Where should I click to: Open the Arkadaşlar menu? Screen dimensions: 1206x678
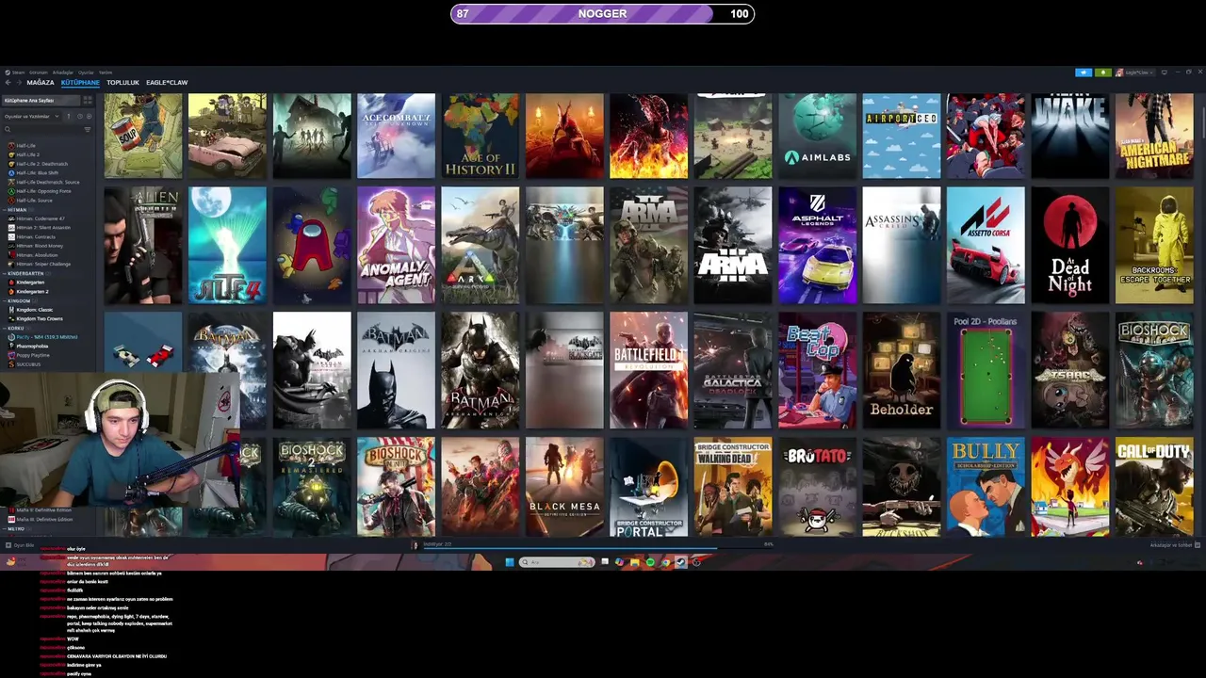pos(63,73)
